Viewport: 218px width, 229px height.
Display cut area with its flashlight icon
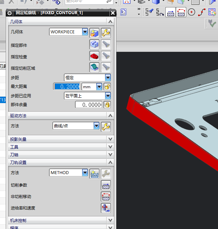point(106,67)
